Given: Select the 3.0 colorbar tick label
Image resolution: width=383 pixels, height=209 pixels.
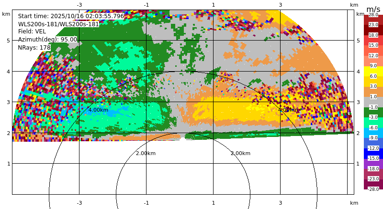Looking at the screenshot, I should coord(373,86).
